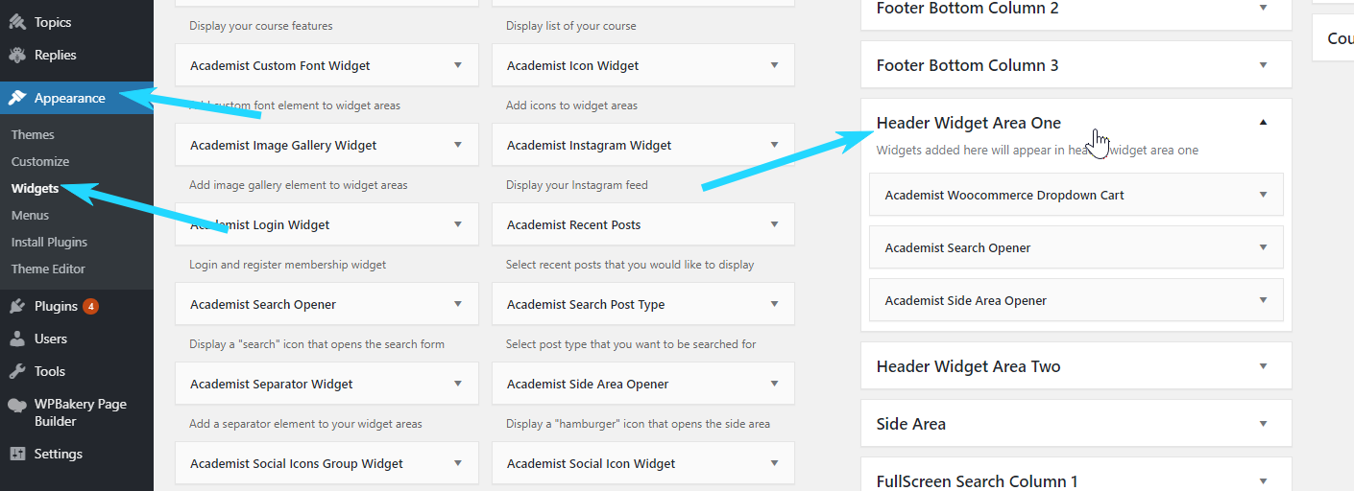Open the Widgets submenu link

click(x=35, y=188)
